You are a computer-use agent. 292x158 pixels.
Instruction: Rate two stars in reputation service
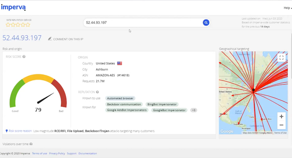pyautogui.click(x=13, y=25)
